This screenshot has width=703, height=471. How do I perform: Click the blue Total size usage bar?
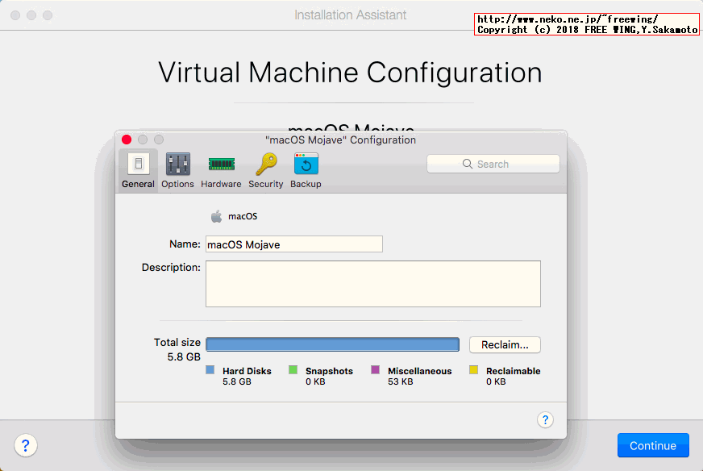[332, 345]
